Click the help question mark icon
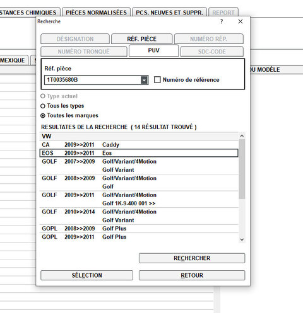Image resolution: width=303 pixels, height=313 pixels. (222, 21)
